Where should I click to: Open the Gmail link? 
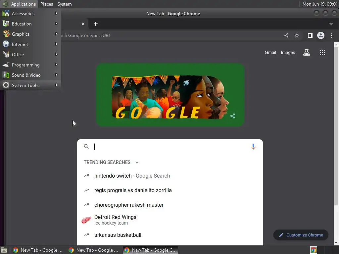(270, 53)
